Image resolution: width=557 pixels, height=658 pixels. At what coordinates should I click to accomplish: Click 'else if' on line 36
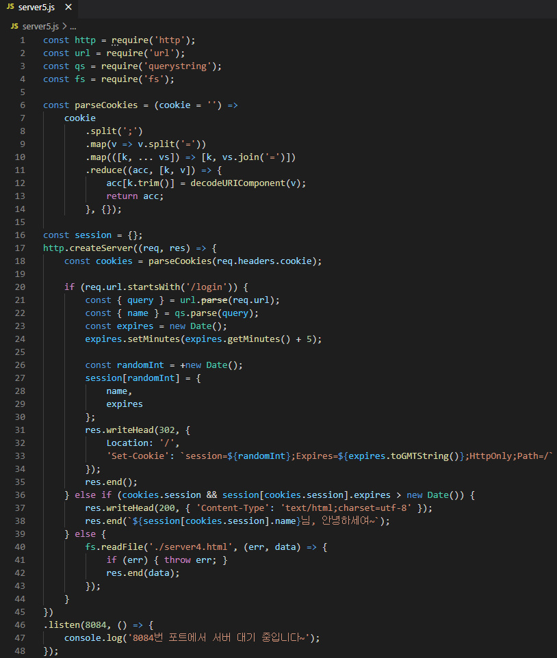pos(93,496)
